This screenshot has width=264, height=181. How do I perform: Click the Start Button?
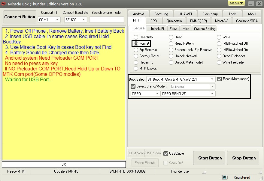[209, 158]
